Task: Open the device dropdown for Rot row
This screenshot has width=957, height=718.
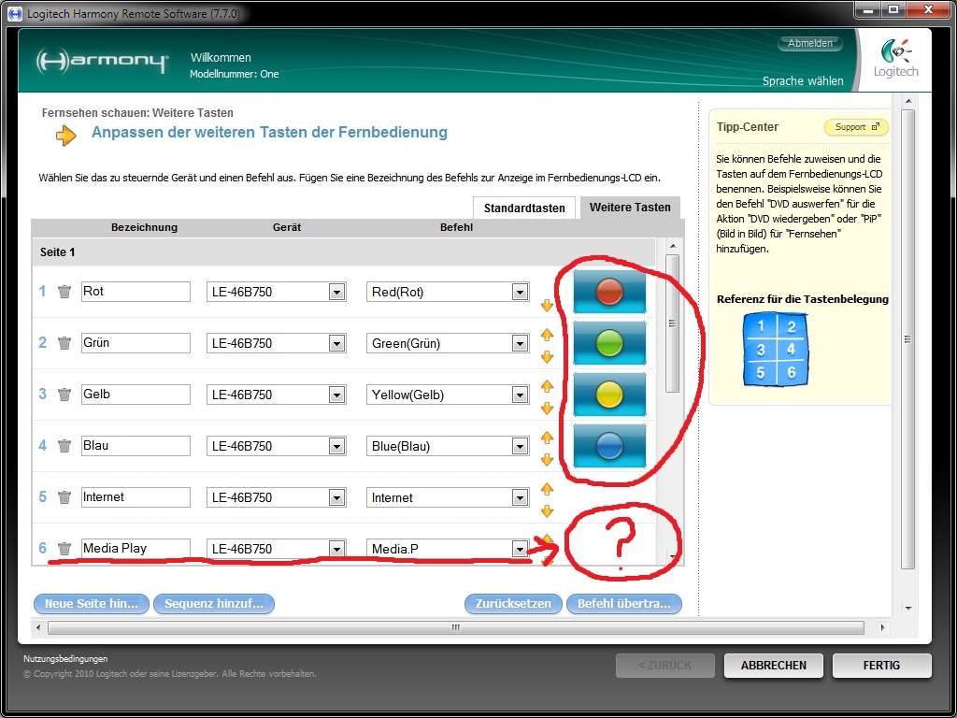Action: pos(336,293)
